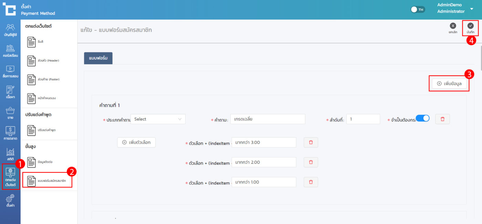Screen dimensions: 482x224
Task: Switch to the แบบฟอร์ม tab
Action: [x=98, y=58]
